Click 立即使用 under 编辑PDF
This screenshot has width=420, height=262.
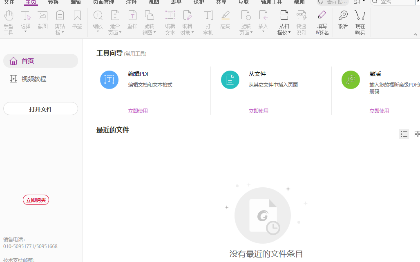pos(138,111)
